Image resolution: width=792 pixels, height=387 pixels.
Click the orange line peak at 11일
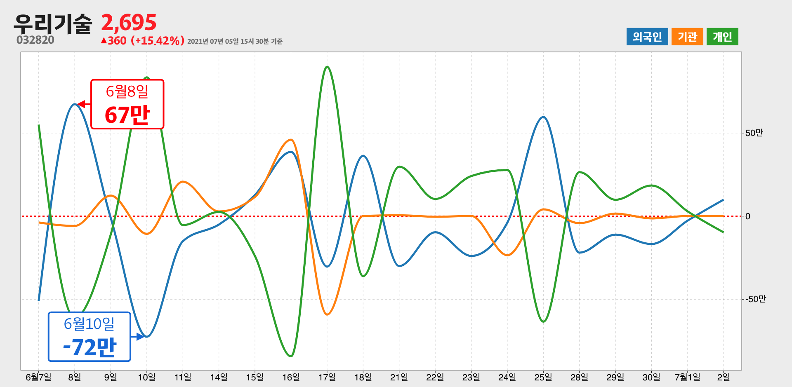(183, 181)
